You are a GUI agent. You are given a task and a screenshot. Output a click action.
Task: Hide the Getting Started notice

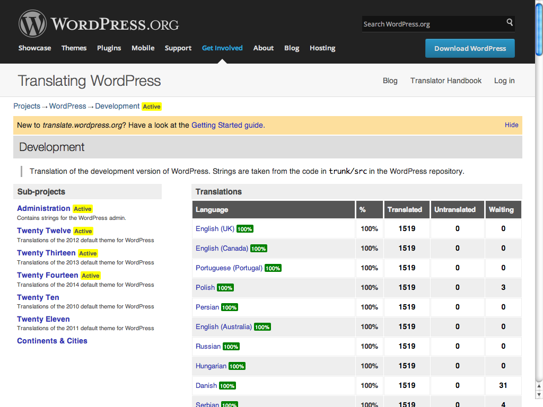512,125
